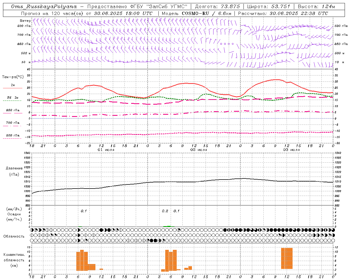Click the Td 2м dew point legend entry

[x=13, y=98]
